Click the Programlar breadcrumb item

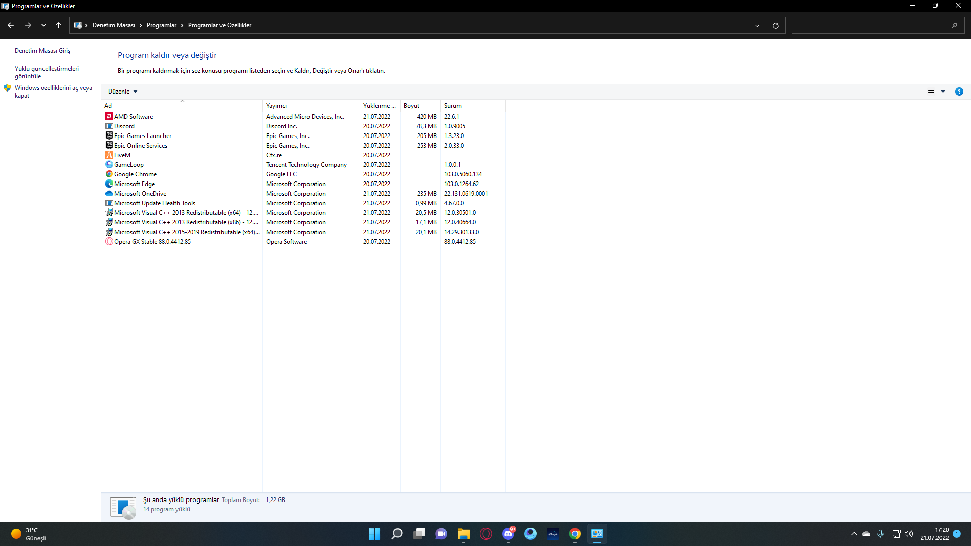pos(161,25)
